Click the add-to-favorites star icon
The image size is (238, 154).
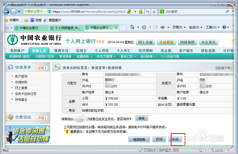pos(26,20)
